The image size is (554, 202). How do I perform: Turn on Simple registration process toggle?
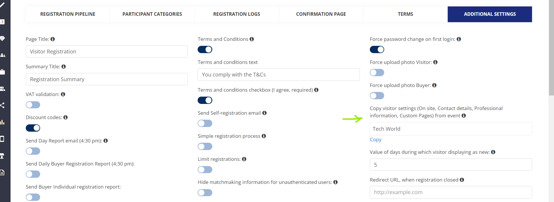[205, 146]
